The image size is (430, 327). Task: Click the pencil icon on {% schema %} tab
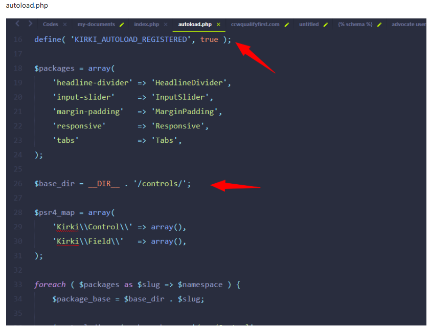379,25
